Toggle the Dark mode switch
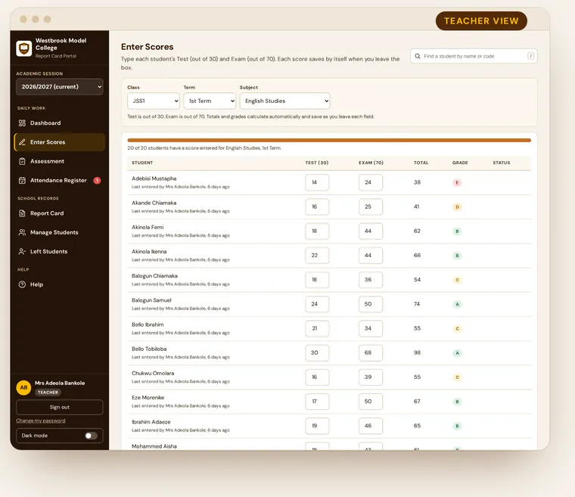This screenshot has width=575, height=497. click(91, 436)
